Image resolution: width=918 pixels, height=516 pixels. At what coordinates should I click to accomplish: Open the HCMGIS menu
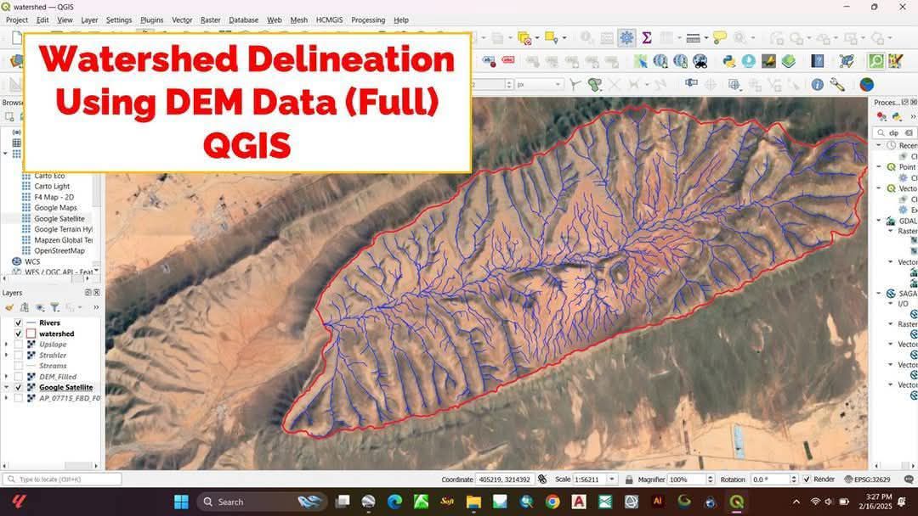click(x=329, y=20)
